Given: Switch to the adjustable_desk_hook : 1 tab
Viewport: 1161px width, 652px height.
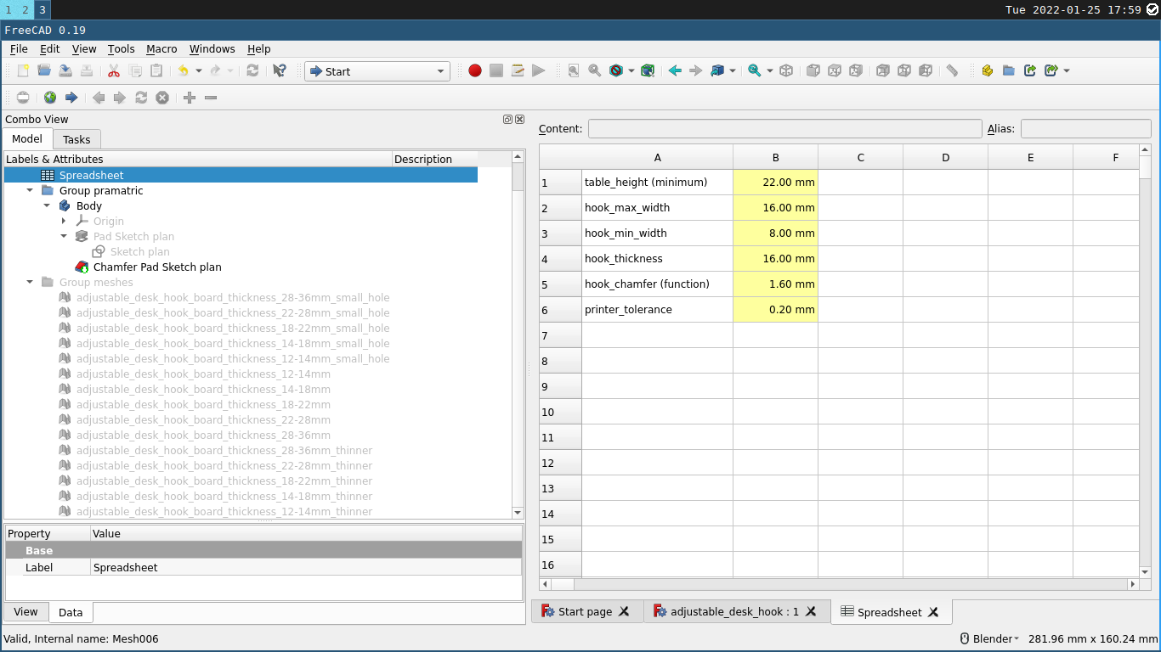Looking at the screenshot, I should pos(737,611).
